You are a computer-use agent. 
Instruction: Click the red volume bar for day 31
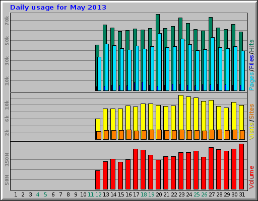coord(241,166)
